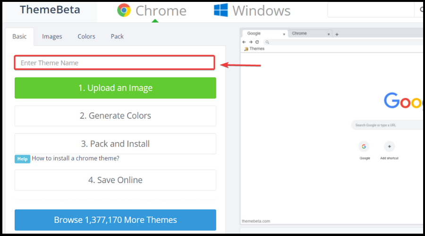Click Browse 1,377,170 More Themes button

click(x=116, y=220)
